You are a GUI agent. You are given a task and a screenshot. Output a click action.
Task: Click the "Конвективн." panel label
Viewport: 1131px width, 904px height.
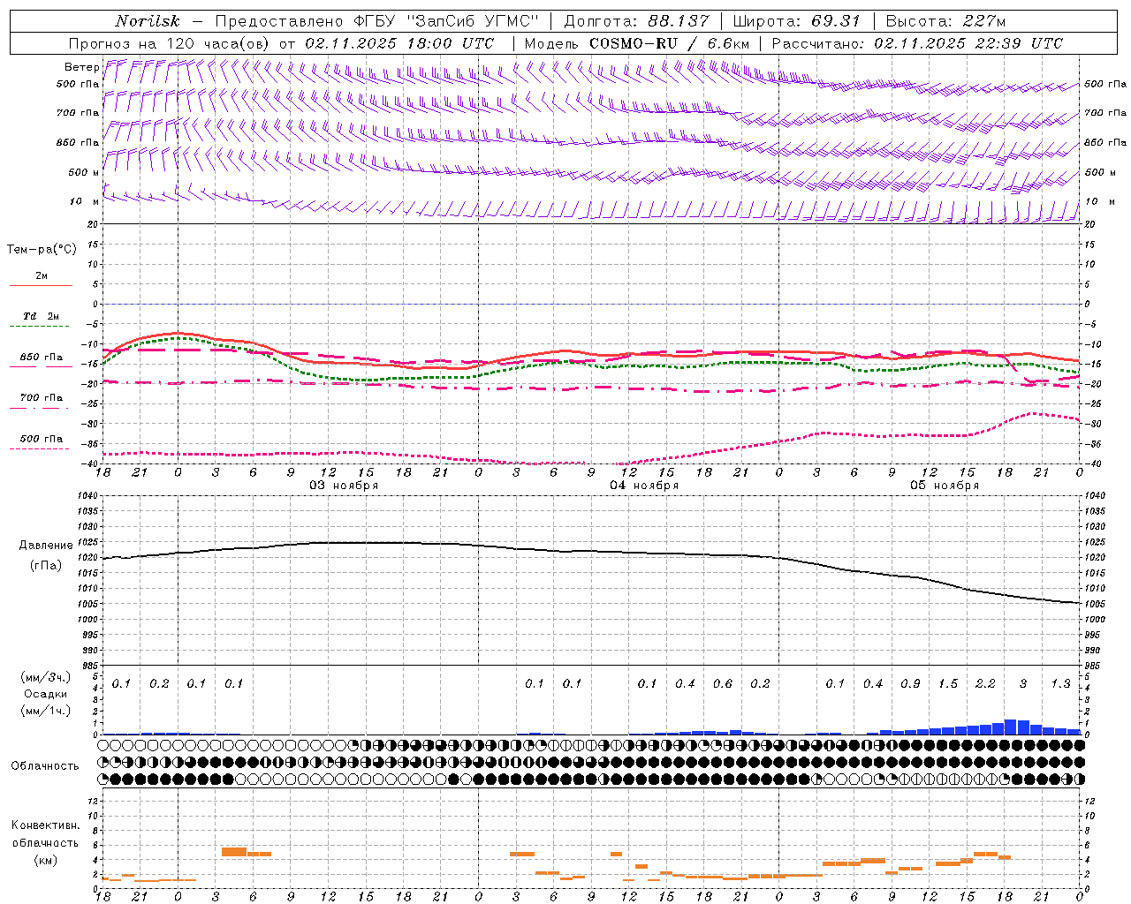[x=45, y=825]
